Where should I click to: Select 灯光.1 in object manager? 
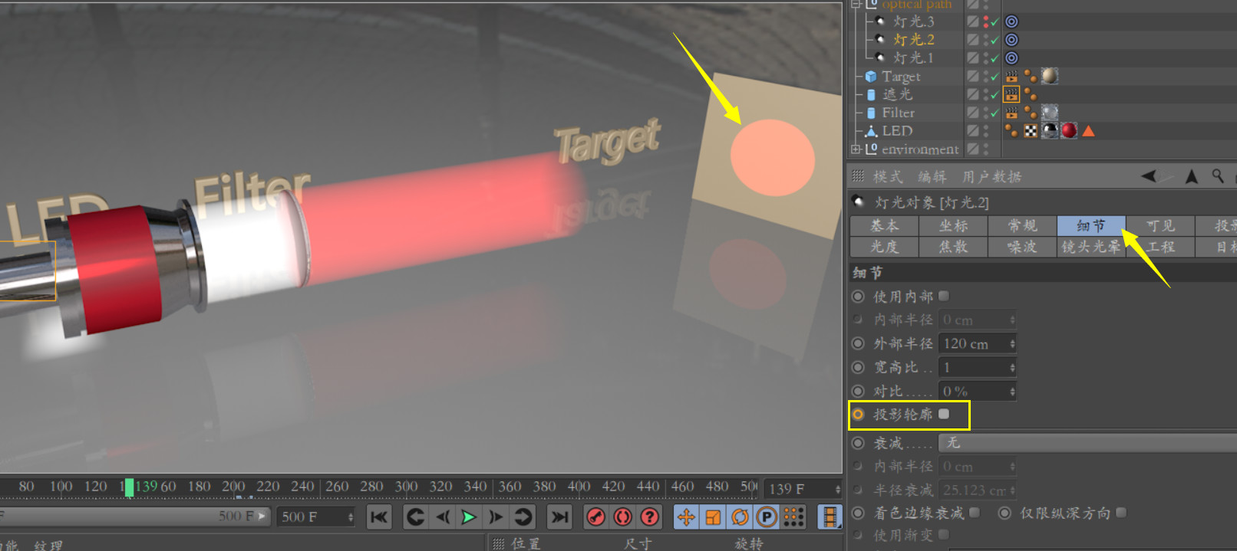(x=913, y=58)
